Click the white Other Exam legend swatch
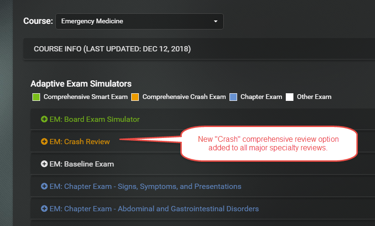375x226 pixels. coord(290,97)
